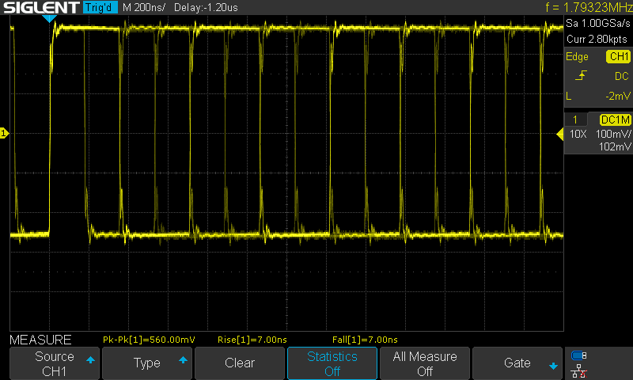Click the Trig'd status indicator
This screenshot has height=380, width=633.
pyautogui.click(x=99, y=8)
